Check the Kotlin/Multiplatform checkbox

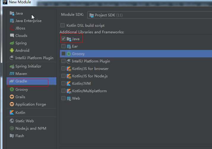[x=63, y=91]
